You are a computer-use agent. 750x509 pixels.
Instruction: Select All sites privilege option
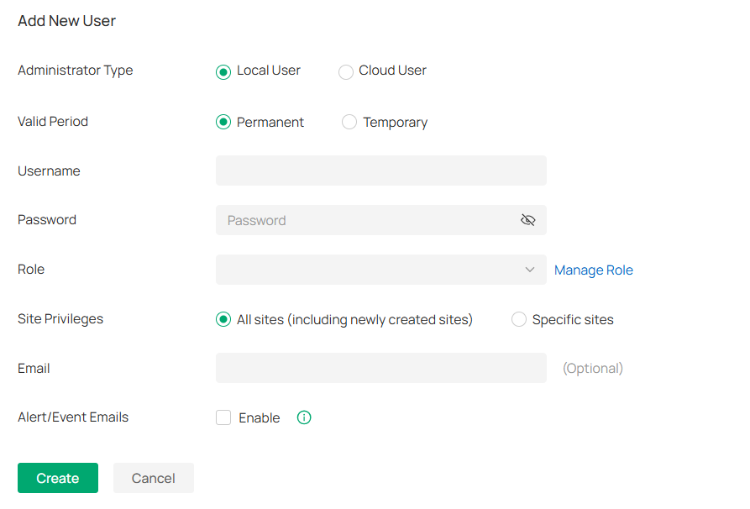tap(223, 319)
